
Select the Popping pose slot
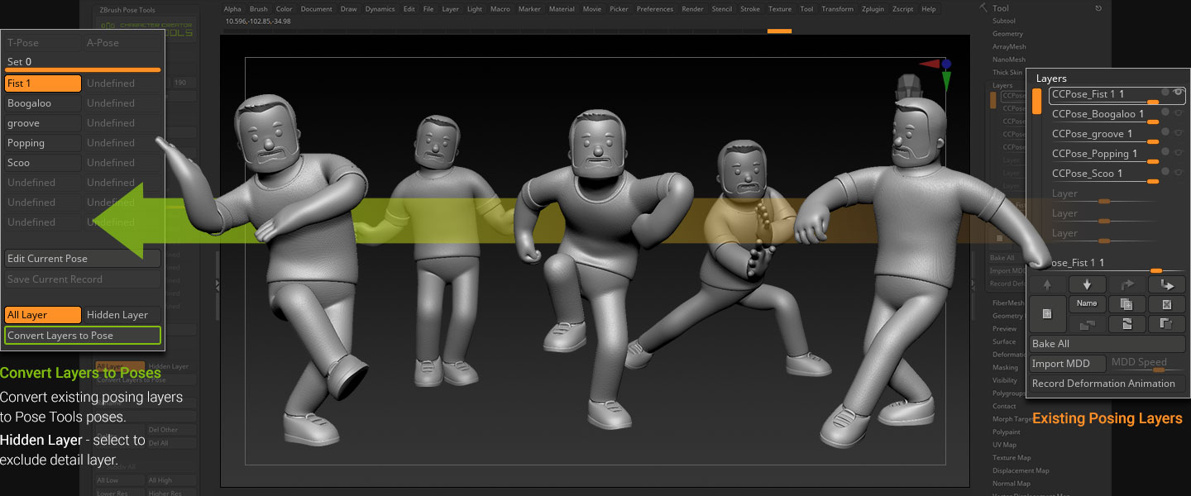click(43, 143)
